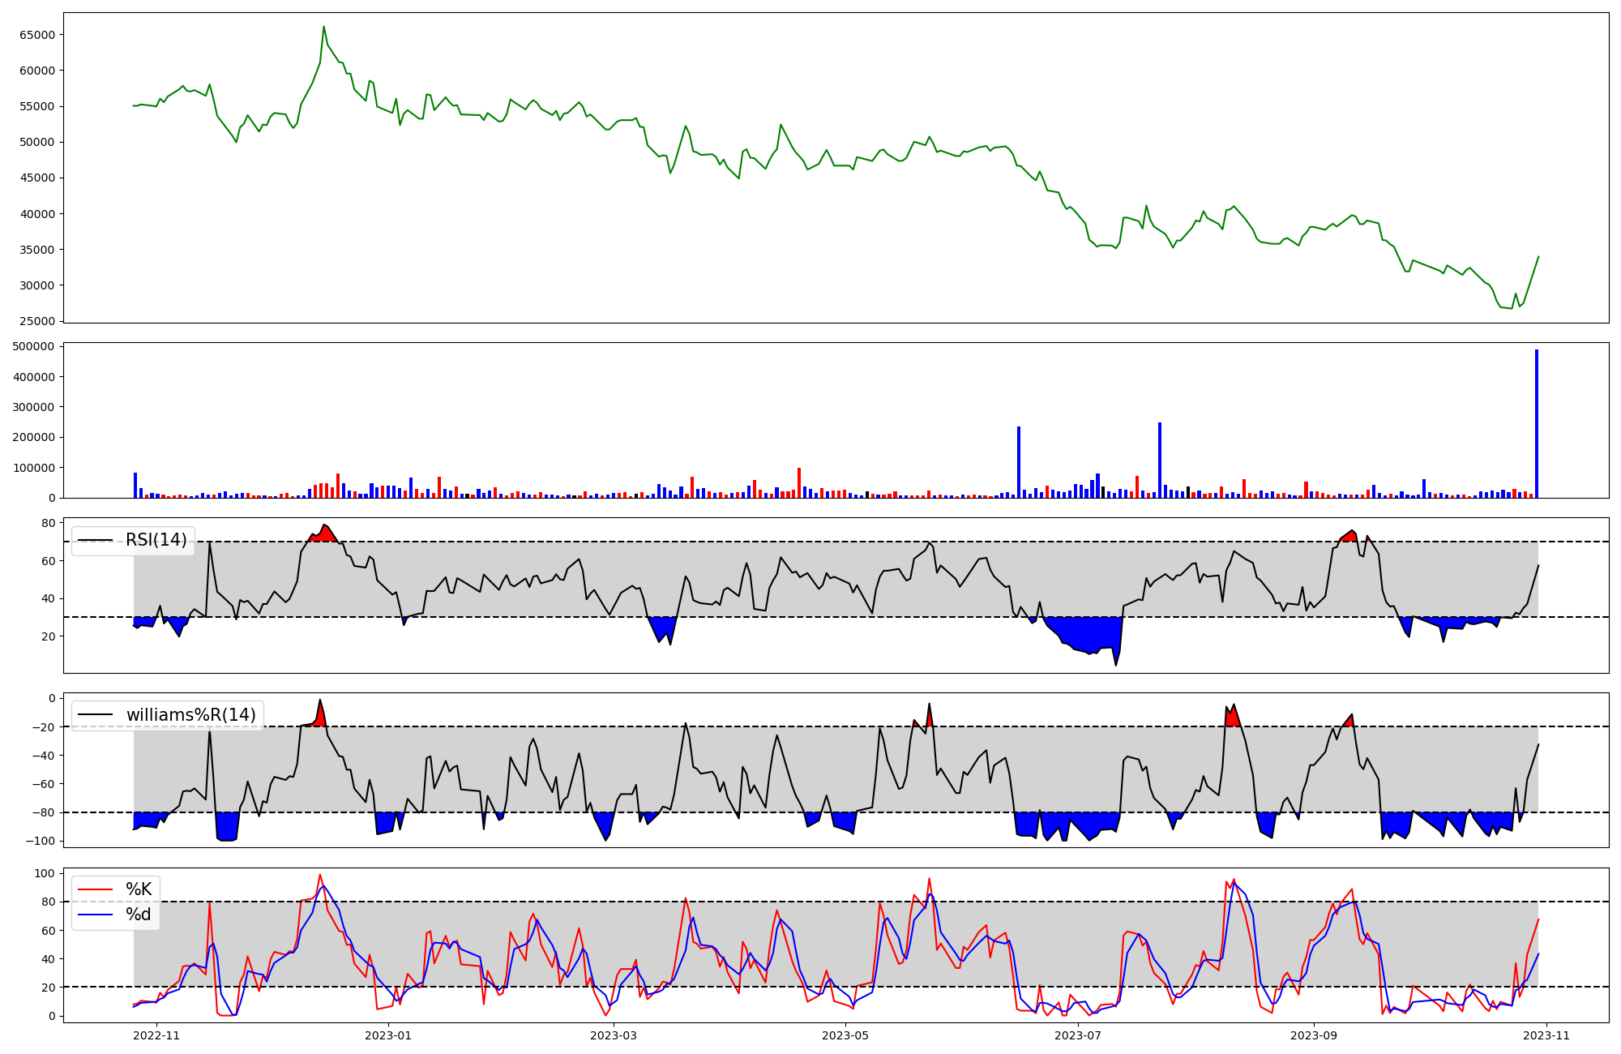Click the 2023-11 x-axis date label

pyautogui.click(x=1547, y=1035)
